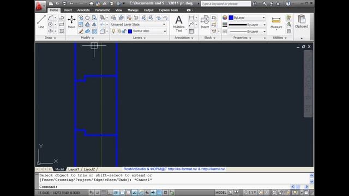Switch to the Insert ribbon tab
Viewport: 349px width, 196px height.
(68, 10)
